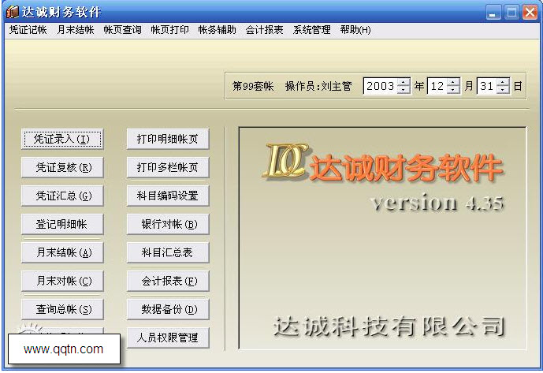The height and width of the screenshot is (373, 543).
Task: Decrease the month with down arrow
Action: coord(453,89)
